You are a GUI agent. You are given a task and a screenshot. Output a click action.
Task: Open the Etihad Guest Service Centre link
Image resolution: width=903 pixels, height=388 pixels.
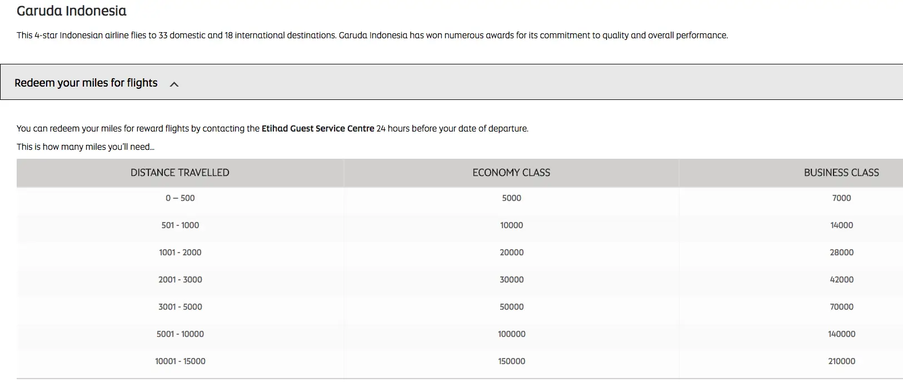[x=318, y=128]
